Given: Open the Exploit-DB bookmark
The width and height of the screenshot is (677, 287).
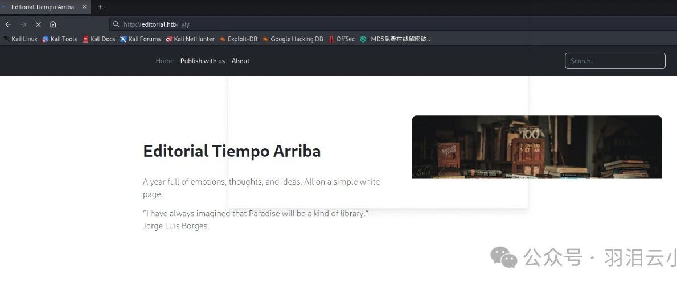Looking at the screenshot, I should point(239,39).
